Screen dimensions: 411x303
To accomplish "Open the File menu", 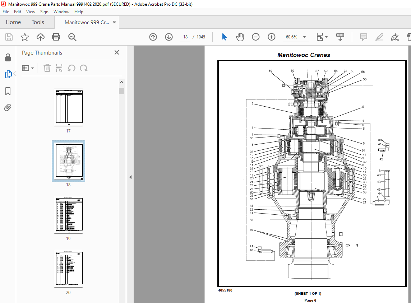I will click(6, 12).
